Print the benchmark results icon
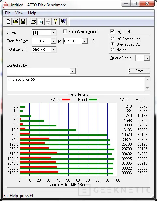Screen dimensions: 157x201 click(33, 21)
